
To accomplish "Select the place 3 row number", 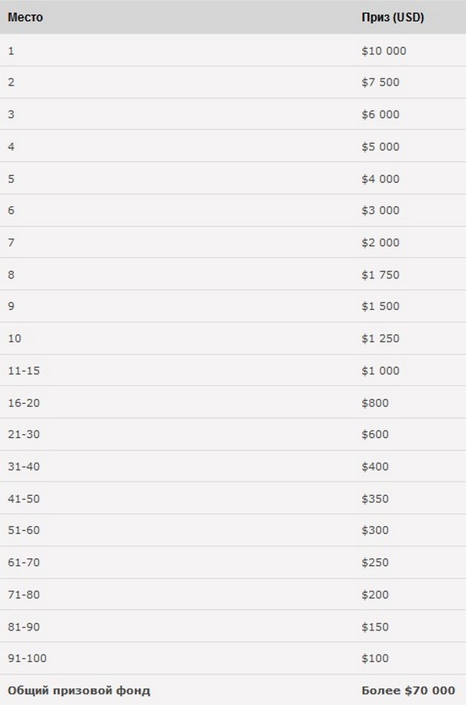I will [x=11, y=114].
